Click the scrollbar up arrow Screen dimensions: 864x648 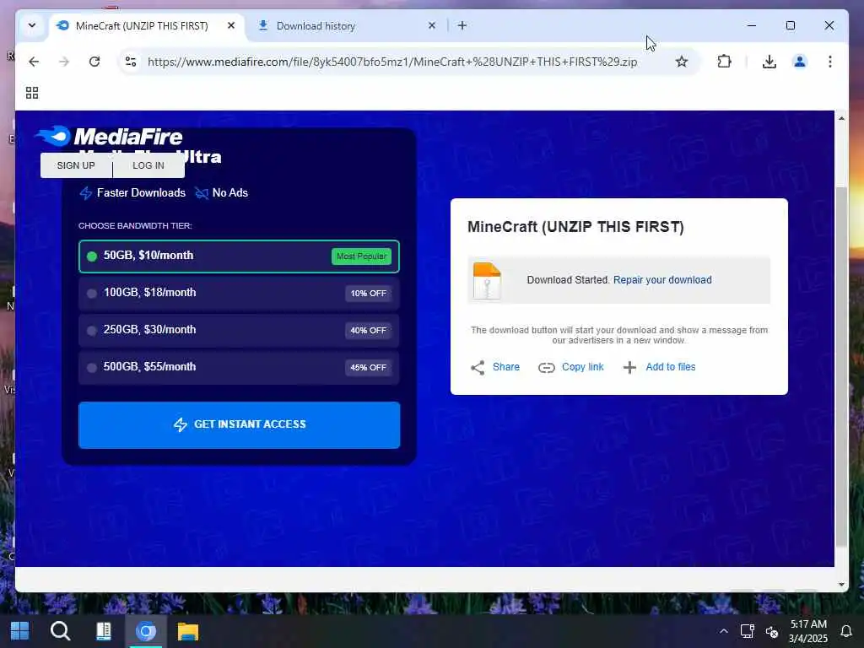841,118
